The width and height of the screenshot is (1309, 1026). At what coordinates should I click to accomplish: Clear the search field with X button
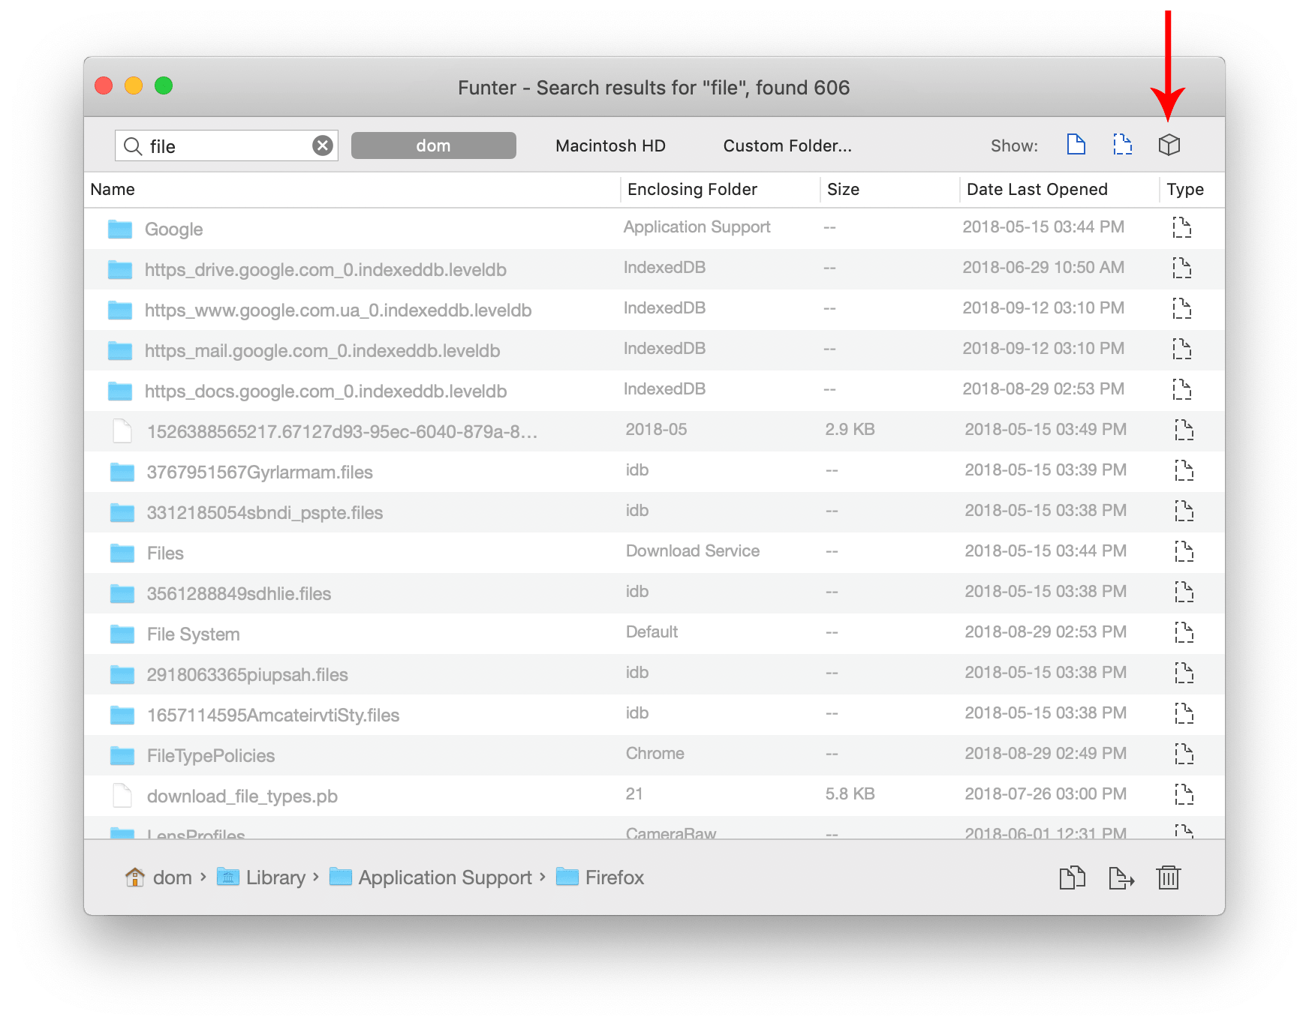click(x=323, y=145)
